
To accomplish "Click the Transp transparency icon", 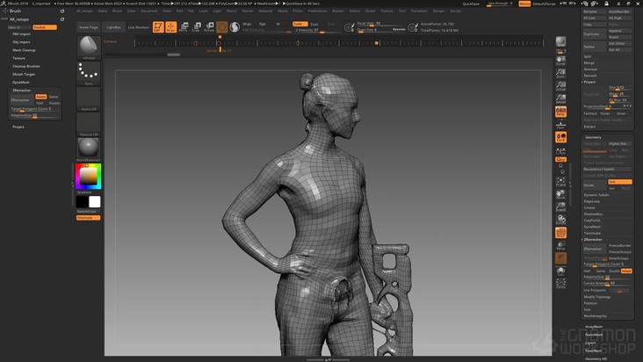I will click(560, 245).
